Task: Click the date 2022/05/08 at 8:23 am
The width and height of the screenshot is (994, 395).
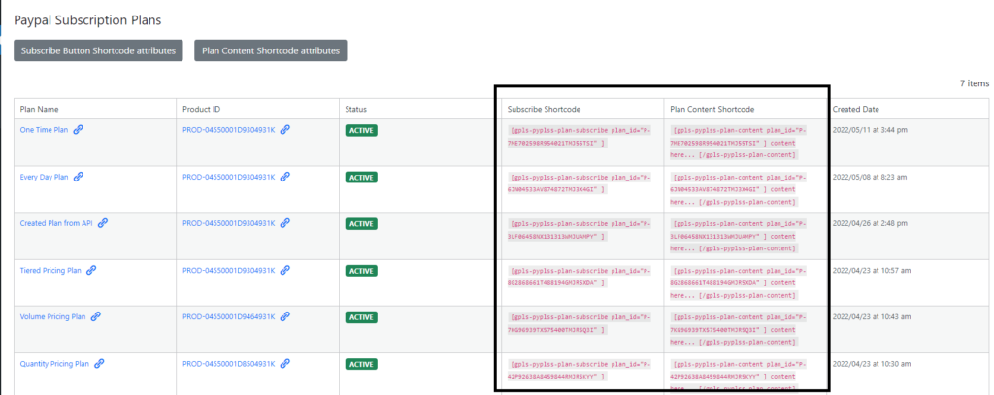Action: [x=869, y=177]
